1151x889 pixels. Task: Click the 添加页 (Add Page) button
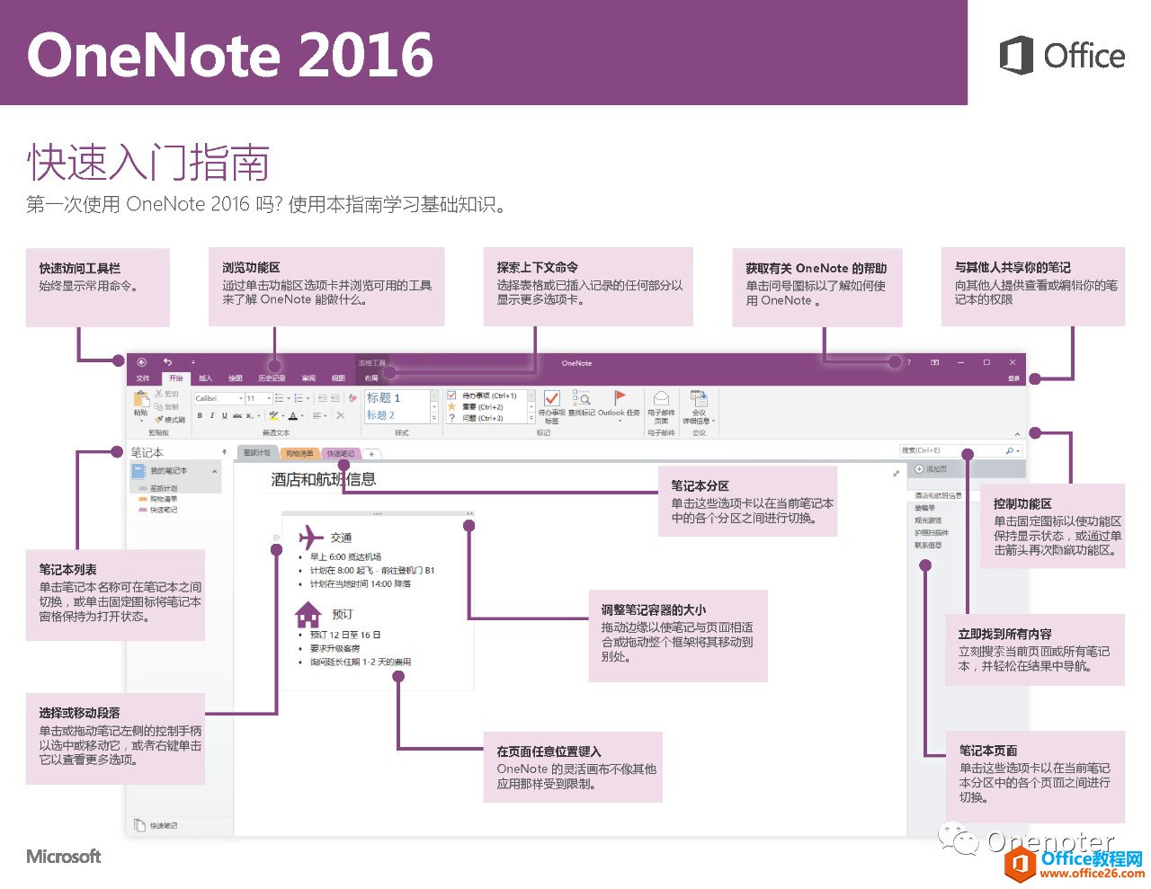click(931, 469)
